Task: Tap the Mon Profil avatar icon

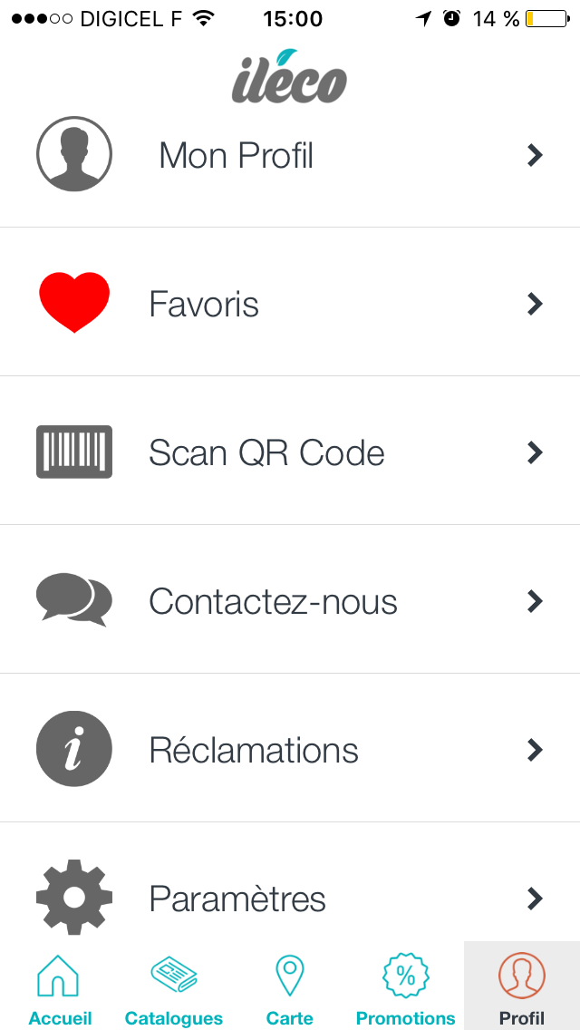Action: [x=74, y=154]
